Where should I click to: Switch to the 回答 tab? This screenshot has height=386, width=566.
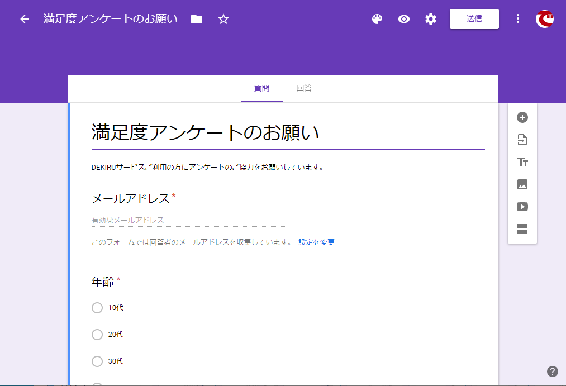coord(304,88)
